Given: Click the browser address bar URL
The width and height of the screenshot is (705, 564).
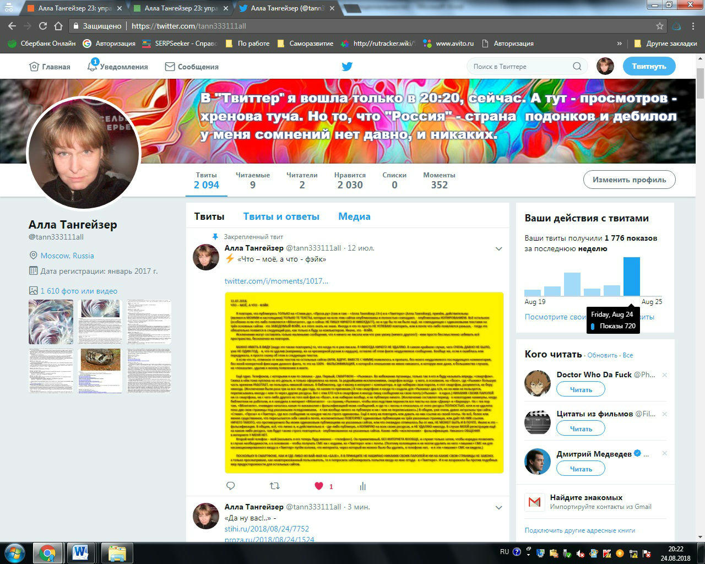Looking at the screenshot, I should pyautogui.click(x=189, y=26).
